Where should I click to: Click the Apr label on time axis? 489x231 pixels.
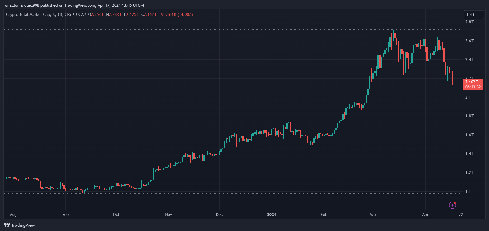[x=425, y=215]
